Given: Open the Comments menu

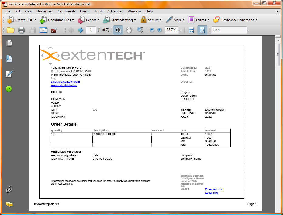Looking at the screenshot, I should (x=67, y=11).
